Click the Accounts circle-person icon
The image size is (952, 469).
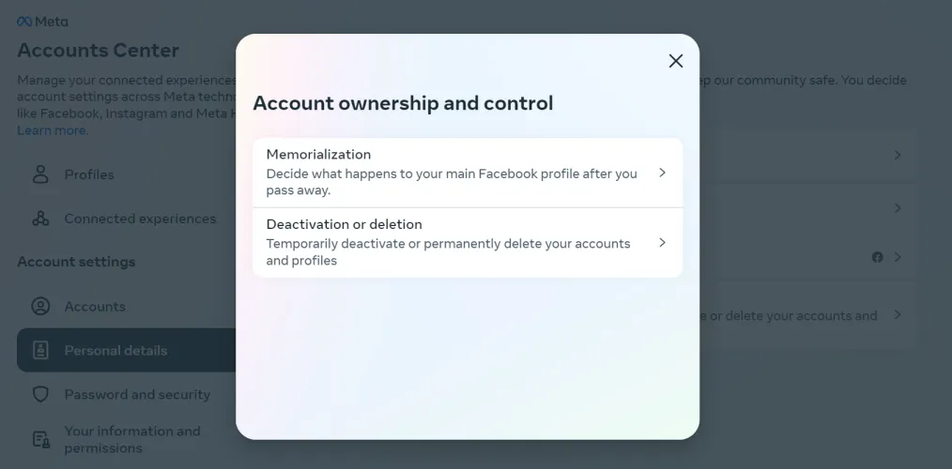[40, 307]
